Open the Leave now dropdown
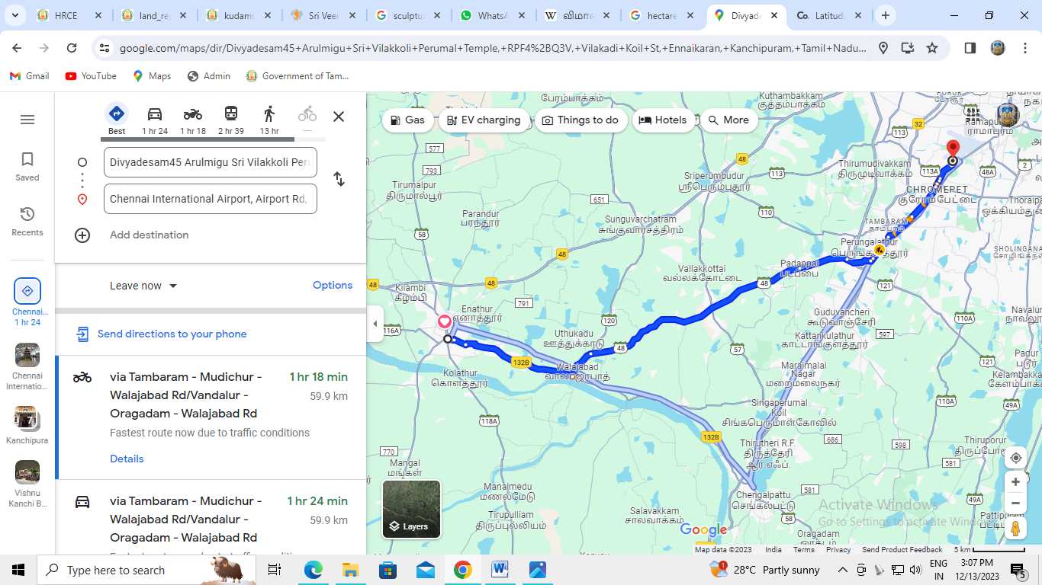Image resolution: width=1042 pixels, height=585 pixels. pos(143,286)
